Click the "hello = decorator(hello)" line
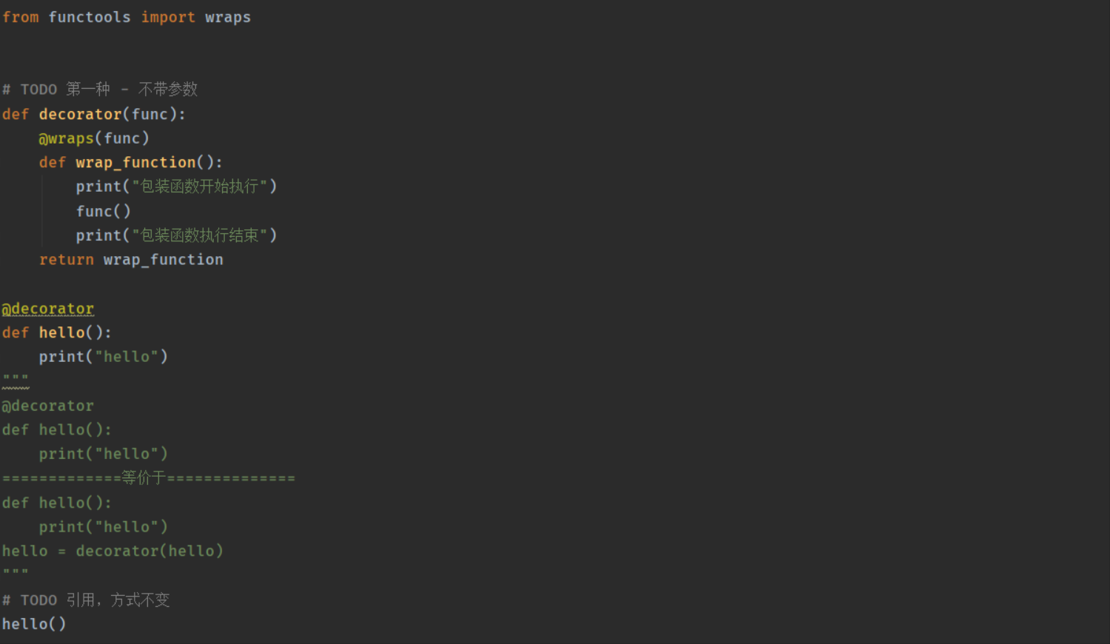 pyautogui.click(x=112, y=551)
